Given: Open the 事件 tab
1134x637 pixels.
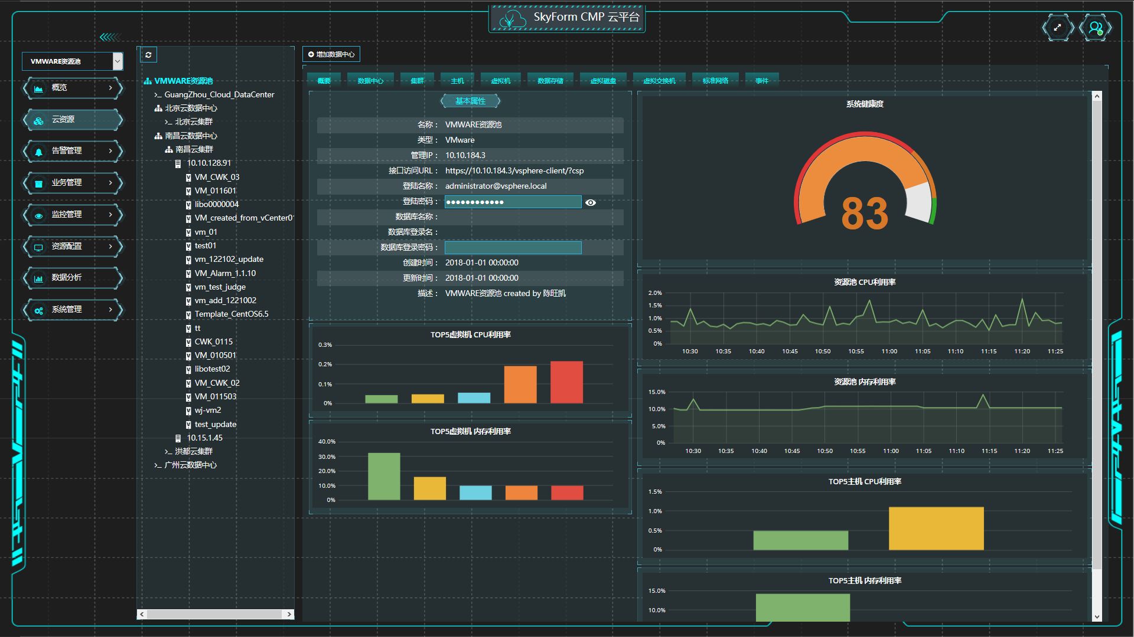Looking at the screenshot, I should pyautogui.click(x=762, y=81).
